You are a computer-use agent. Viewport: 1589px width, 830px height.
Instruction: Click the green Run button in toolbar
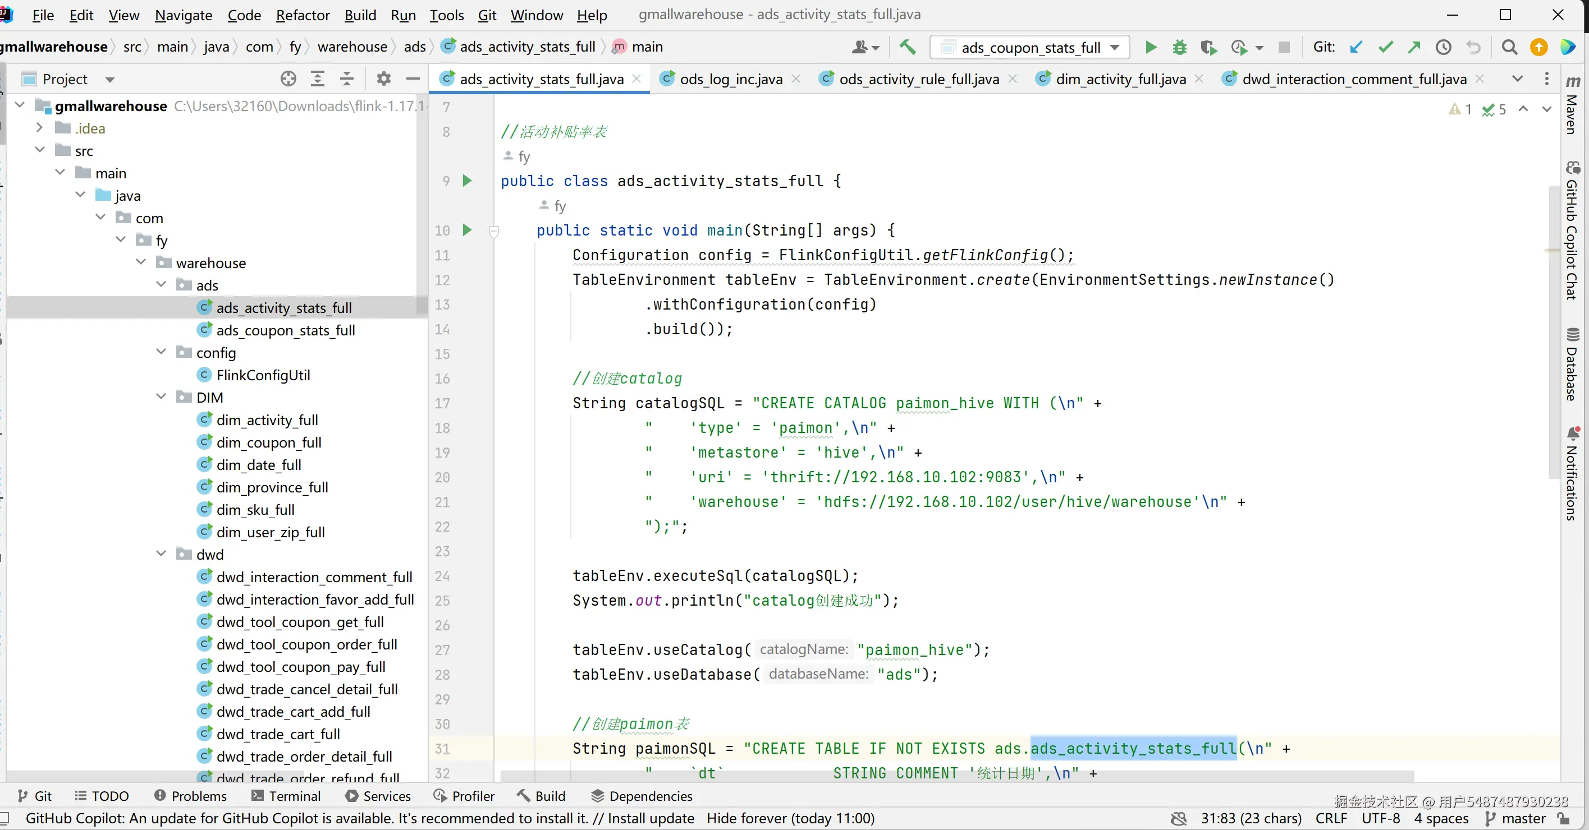(1151, 48)
